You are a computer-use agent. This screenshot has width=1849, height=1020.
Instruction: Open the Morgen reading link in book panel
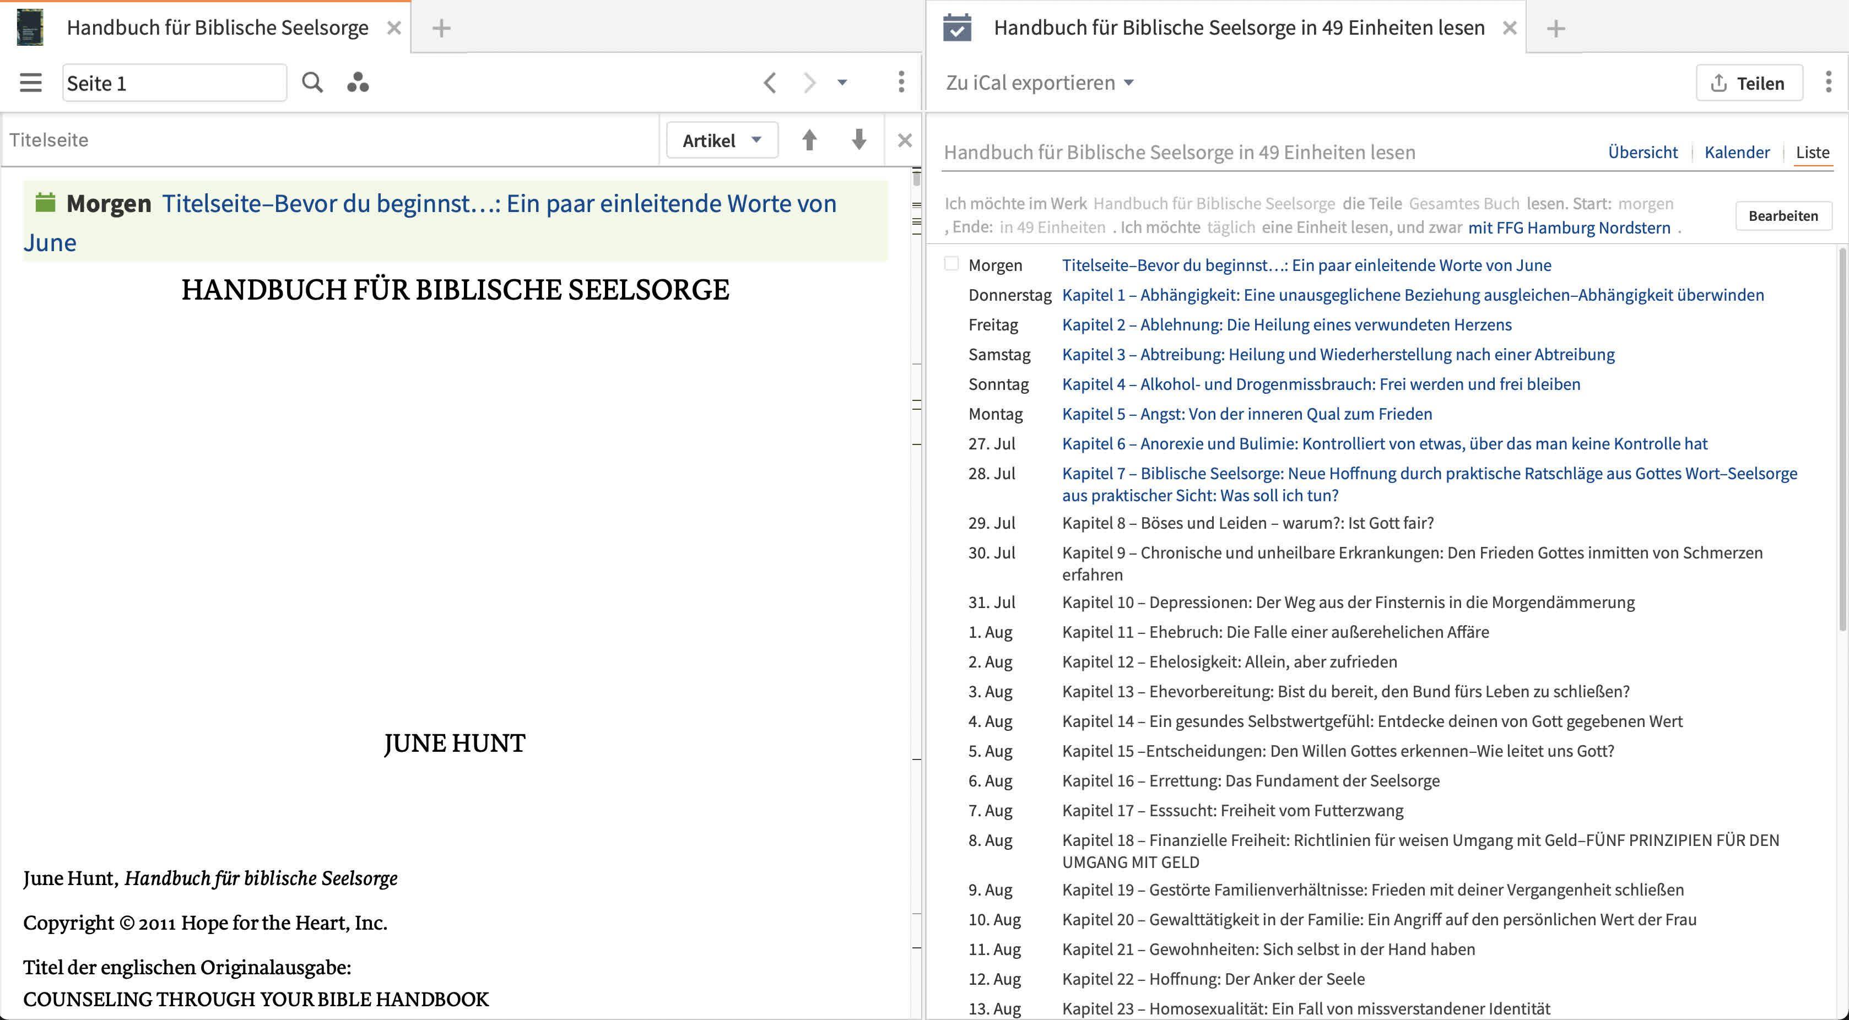430,223
